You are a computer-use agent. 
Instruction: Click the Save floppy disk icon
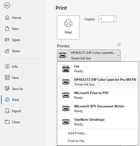[x=7, y=77]
